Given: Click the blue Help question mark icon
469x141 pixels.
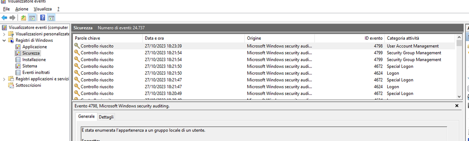Looking at the screenshot, I should (x=43, y=18).
